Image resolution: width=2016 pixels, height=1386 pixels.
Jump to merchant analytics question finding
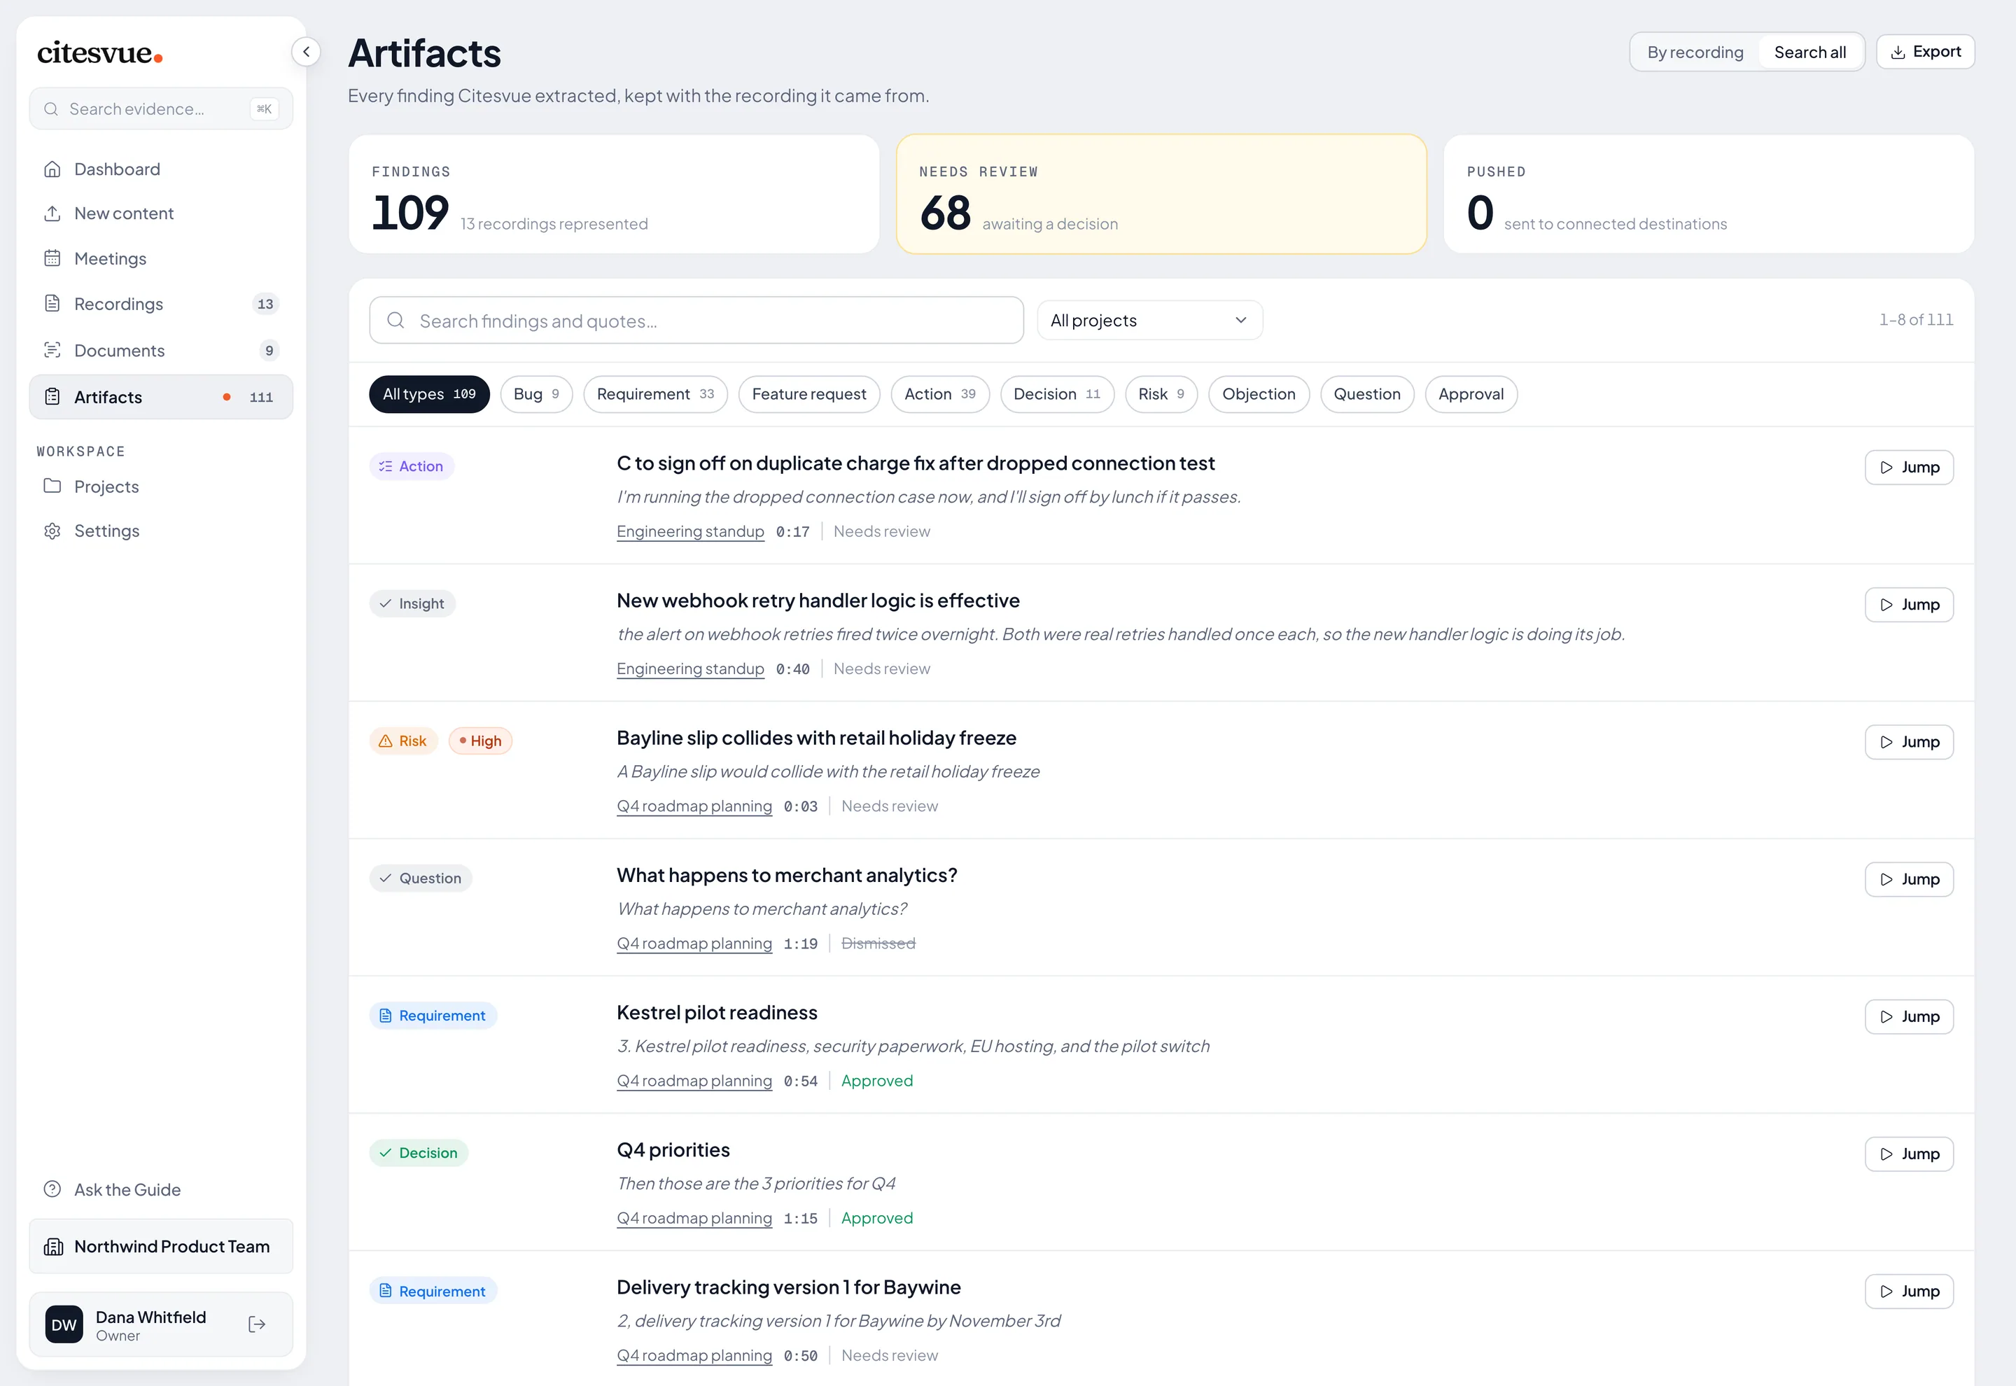[1908, 878]
